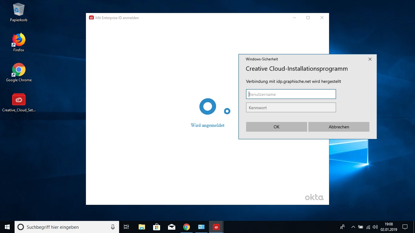Open Task View from the taskbar
This screenshot has width=415, height=233.
[x=126, y=227]
